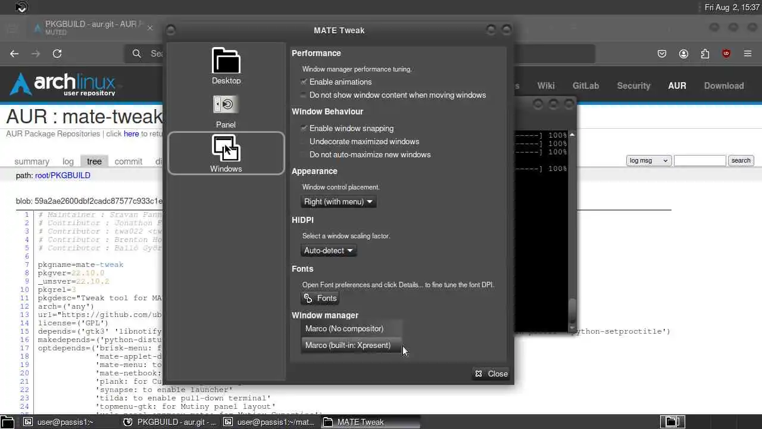The height and width of the screenshot is (429, 762).
Task: Open the Security nav link
Action: coord(633,86)
